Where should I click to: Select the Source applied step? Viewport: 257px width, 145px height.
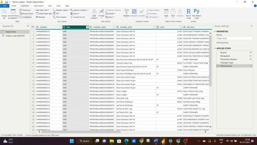[235, 53]
